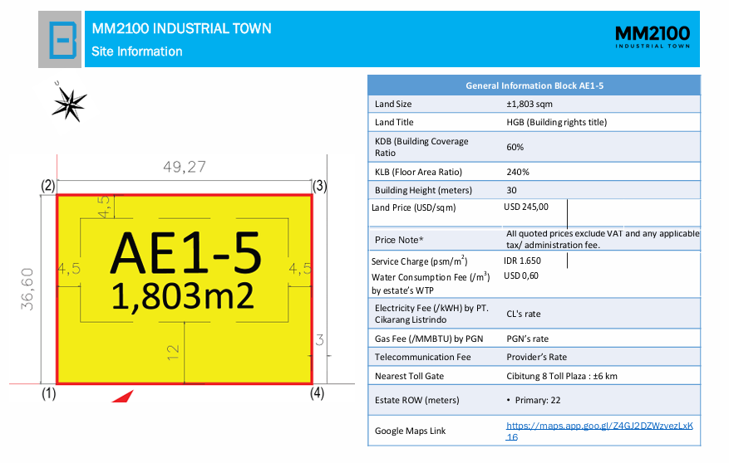This screenshot has width=729, height=463.
Task: Click the Site Information subtitle
Action: [x=136, y=51]
